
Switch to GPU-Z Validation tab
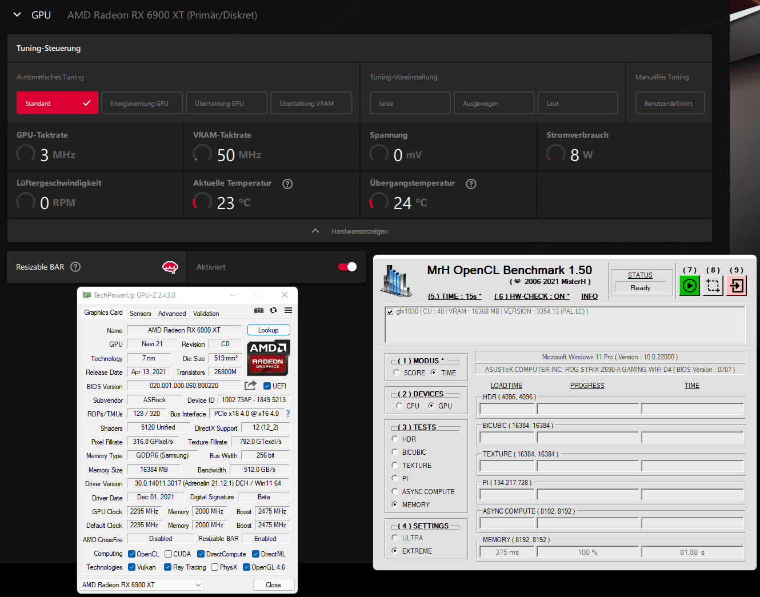point(206,314)
